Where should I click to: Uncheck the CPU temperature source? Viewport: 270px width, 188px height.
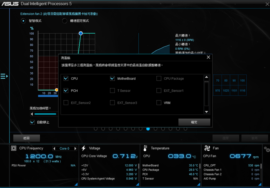click(66, 78)
